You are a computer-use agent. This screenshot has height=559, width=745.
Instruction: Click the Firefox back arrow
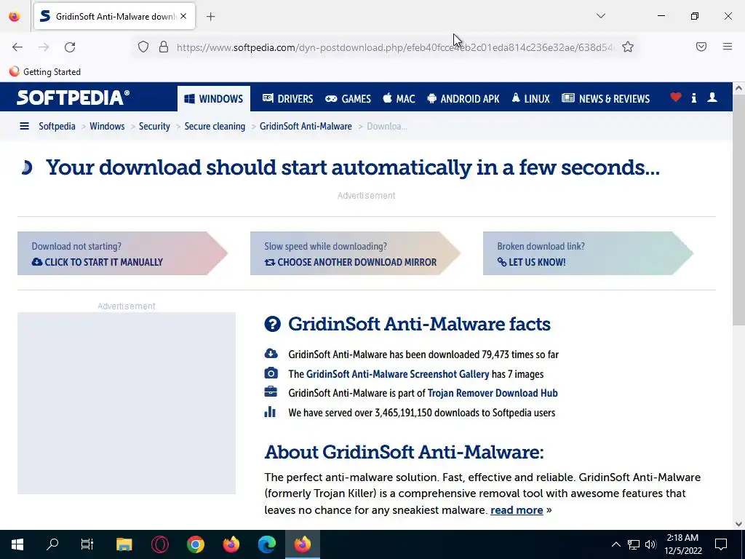pyautogui.click(x=17, y=47)
